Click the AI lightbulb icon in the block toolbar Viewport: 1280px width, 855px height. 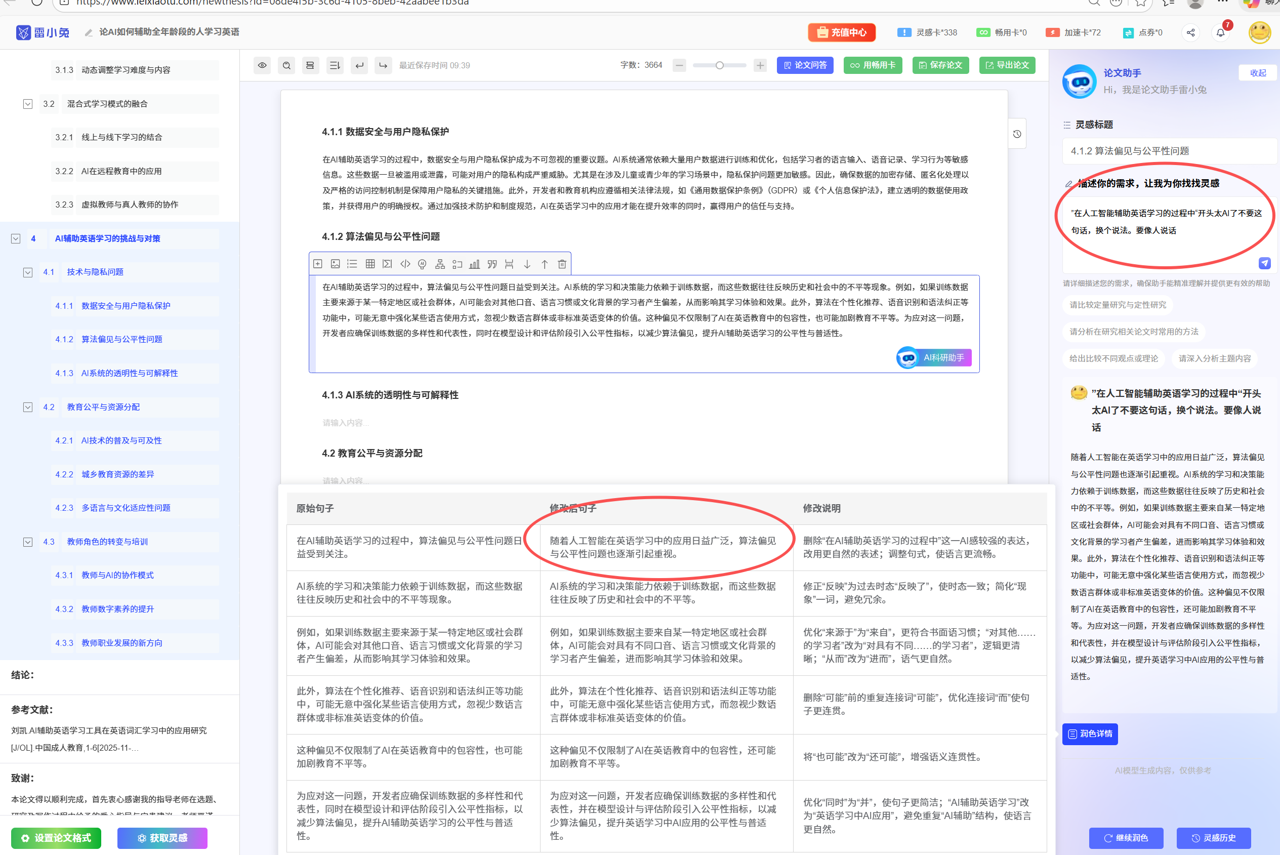pos(422,264)
